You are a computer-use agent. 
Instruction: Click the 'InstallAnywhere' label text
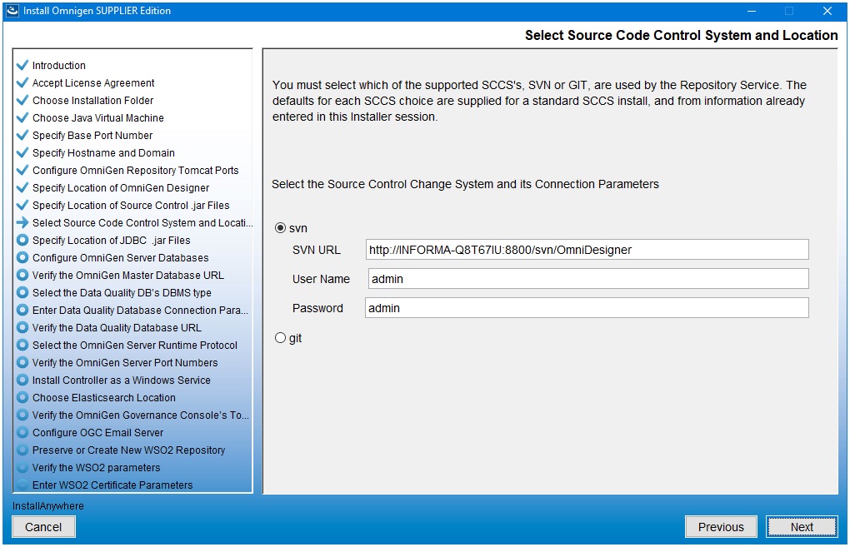[x=48, y=506]
